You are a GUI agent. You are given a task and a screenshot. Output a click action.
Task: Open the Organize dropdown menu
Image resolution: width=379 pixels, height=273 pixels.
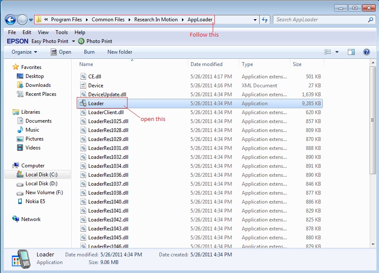click(24, 52)
